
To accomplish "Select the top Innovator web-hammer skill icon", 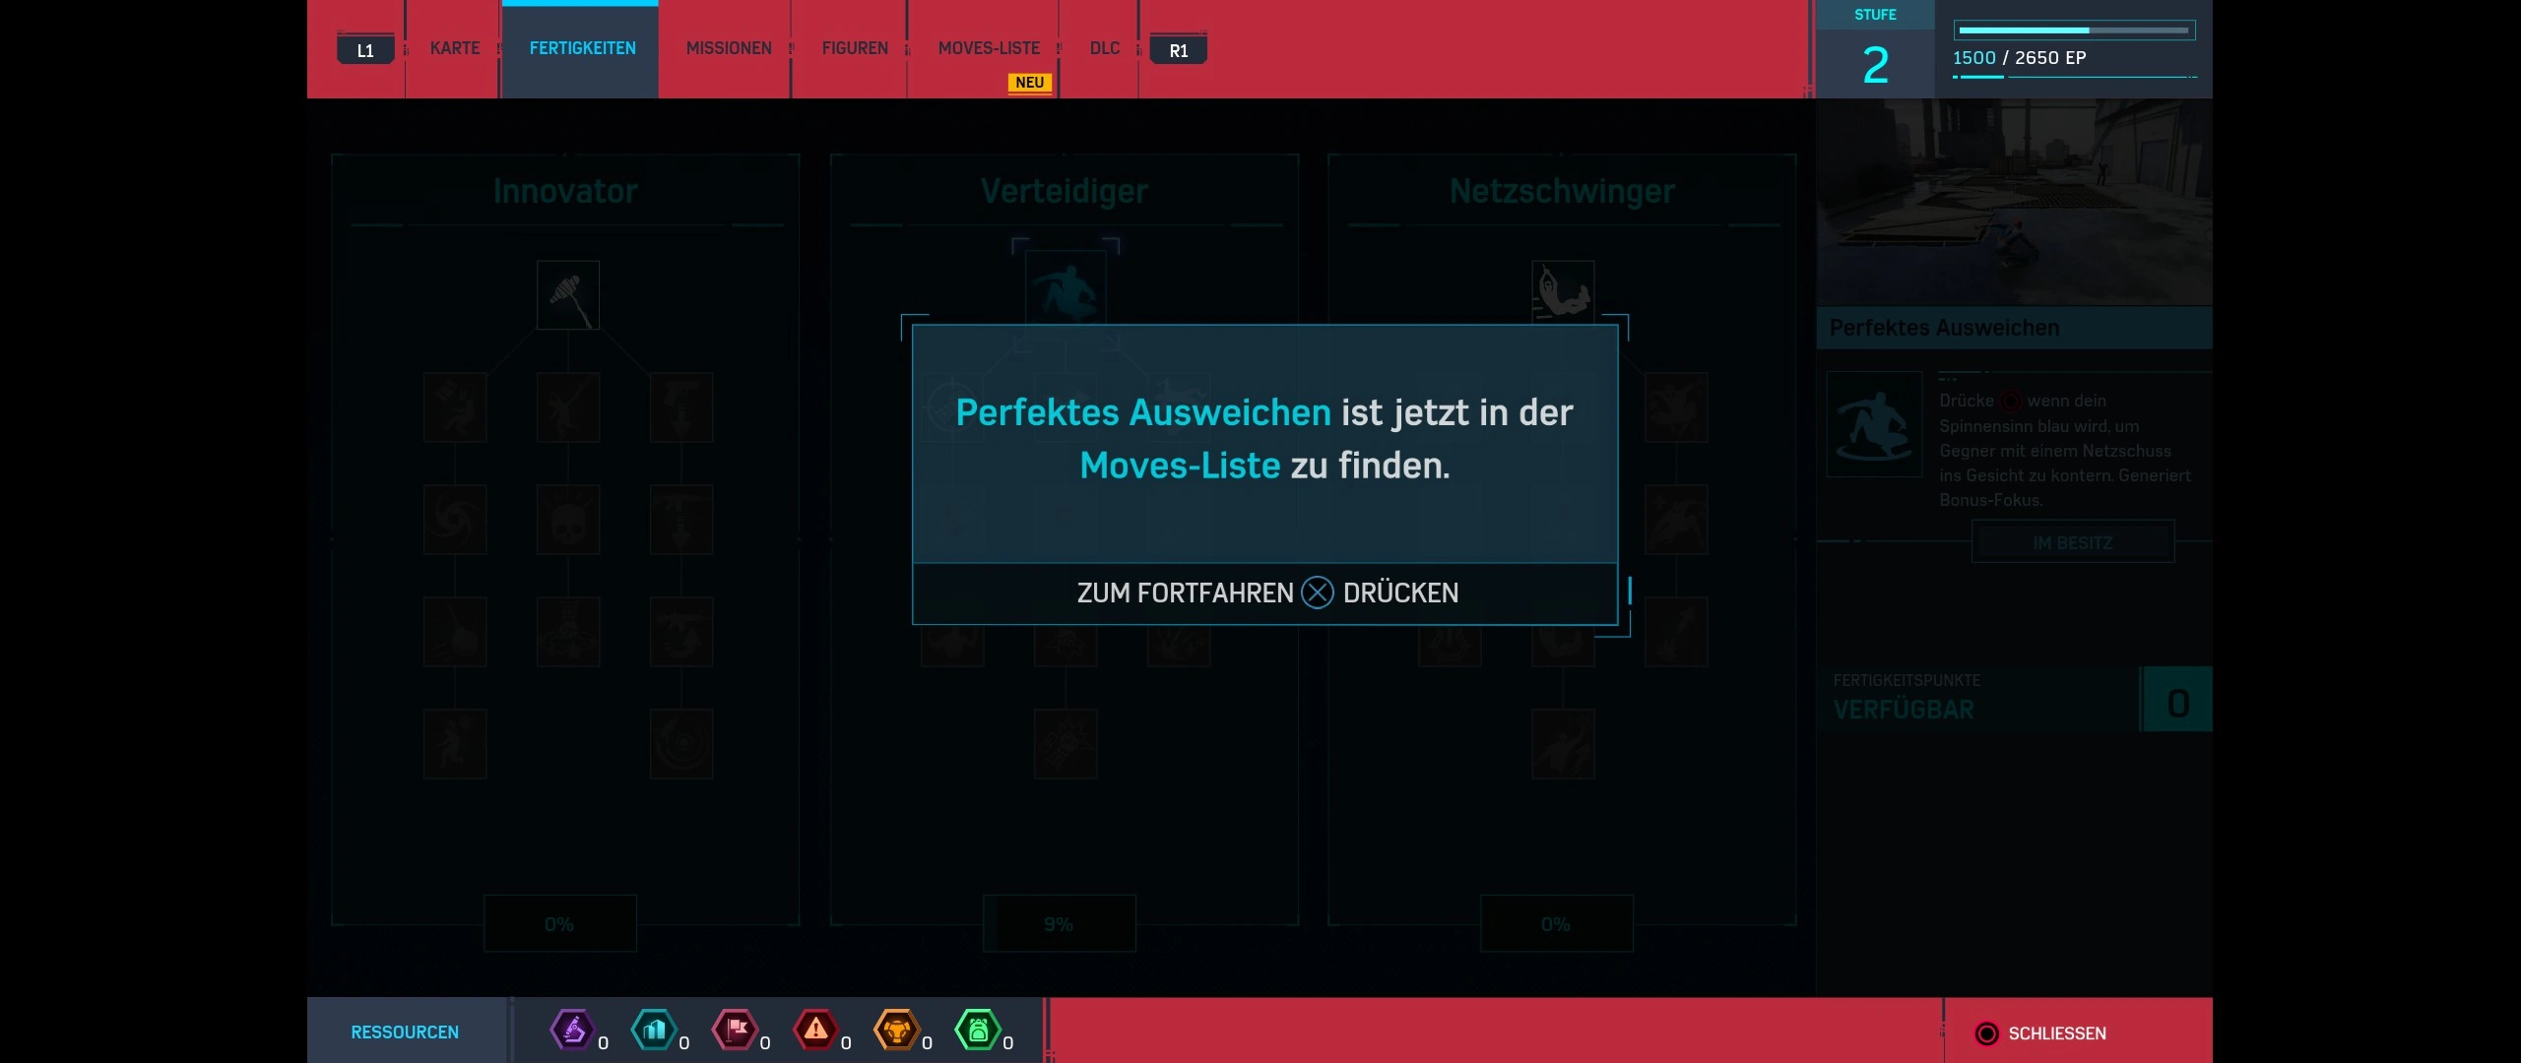I will click(568, 294).
